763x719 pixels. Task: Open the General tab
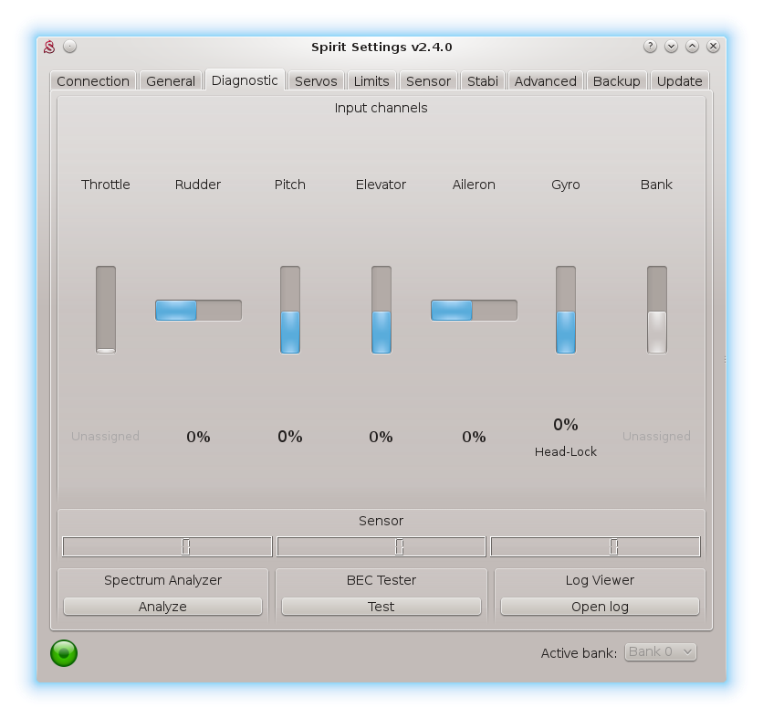171,81
